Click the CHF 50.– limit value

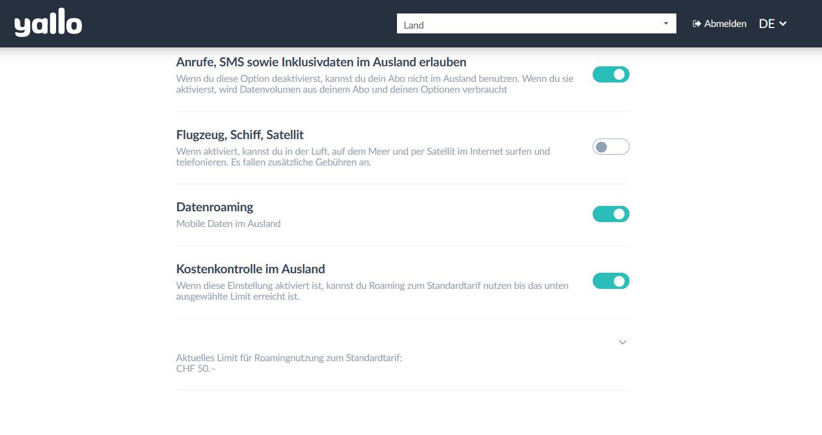(x=196, y=369)
